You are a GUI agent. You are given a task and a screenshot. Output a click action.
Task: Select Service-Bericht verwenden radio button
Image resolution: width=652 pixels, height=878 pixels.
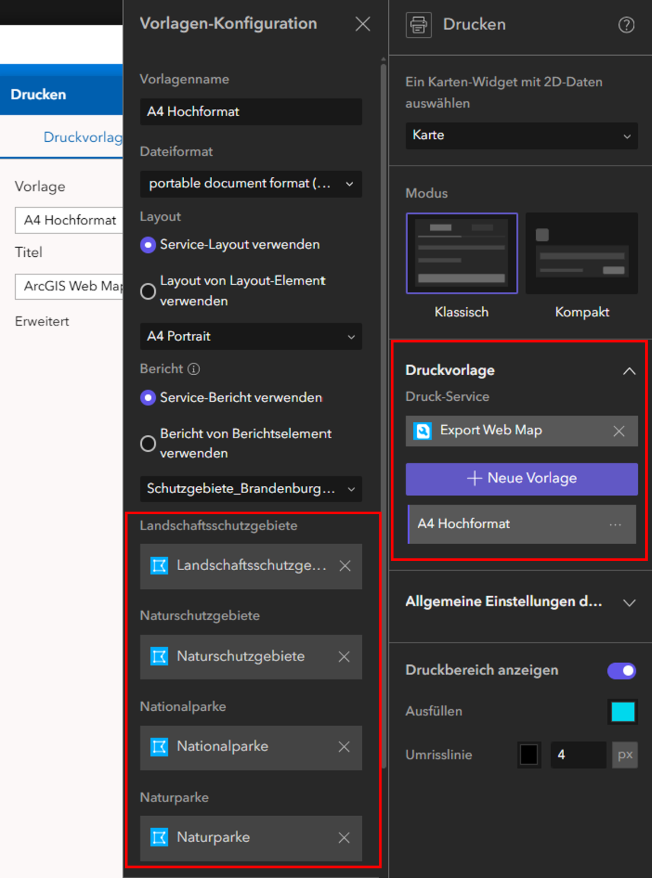click(148, 398)
